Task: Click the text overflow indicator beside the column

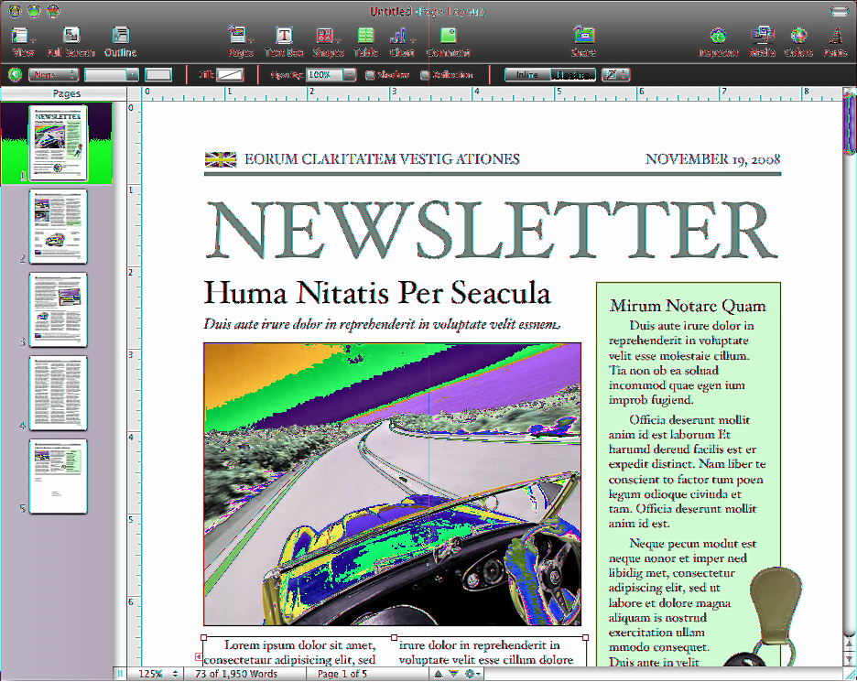Action: pyautogui.click(x=199, y=657)
